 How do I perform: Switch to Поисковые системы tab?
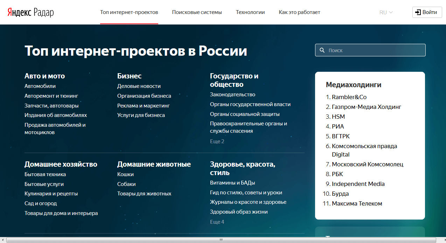(197, 12)
